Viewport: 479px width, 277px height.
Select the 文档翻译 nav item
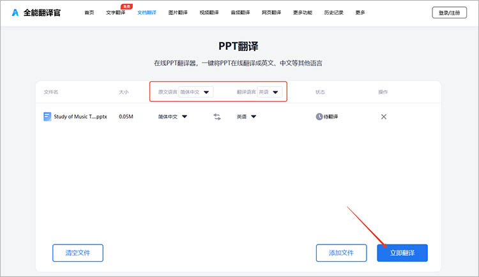tap(147, 13)
